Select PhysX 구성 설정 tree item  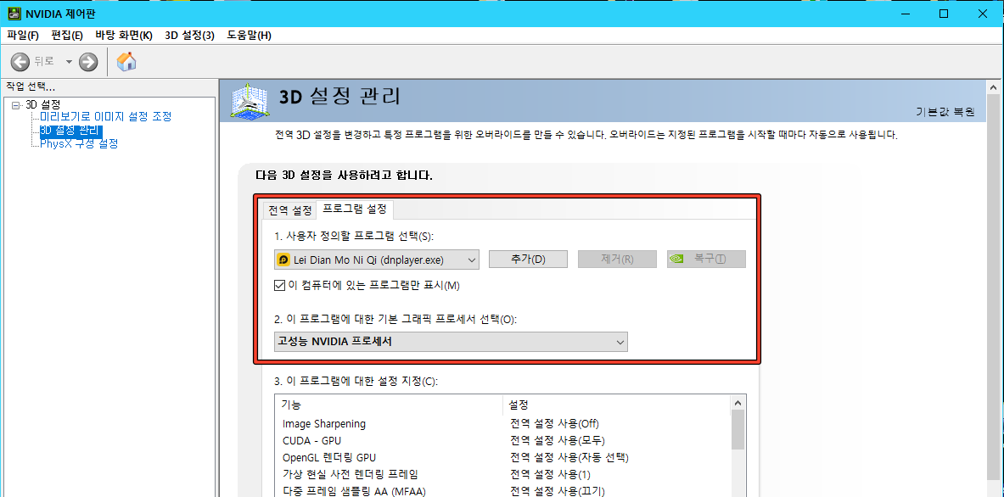(79, 144)
